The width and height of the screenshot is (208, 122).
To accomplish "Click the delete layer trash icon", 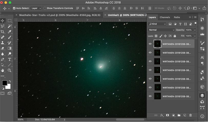I will tap(190, 115).
